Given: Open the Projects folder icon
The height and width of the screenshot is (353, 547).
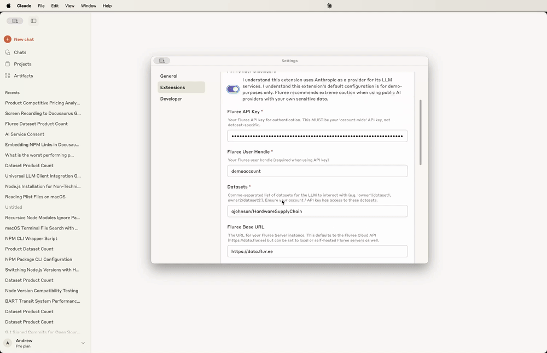Looking at the screenshot, I should (8, 64).
